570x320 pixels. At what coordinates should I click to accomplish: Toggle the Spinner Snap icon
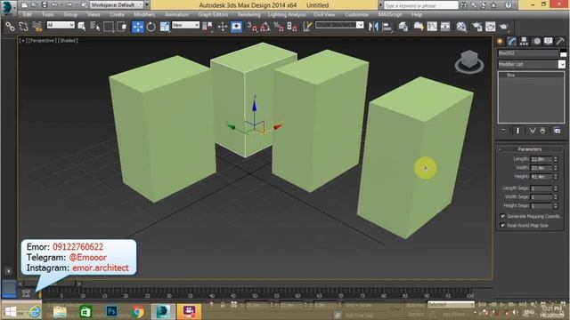(x=292, y=27)
